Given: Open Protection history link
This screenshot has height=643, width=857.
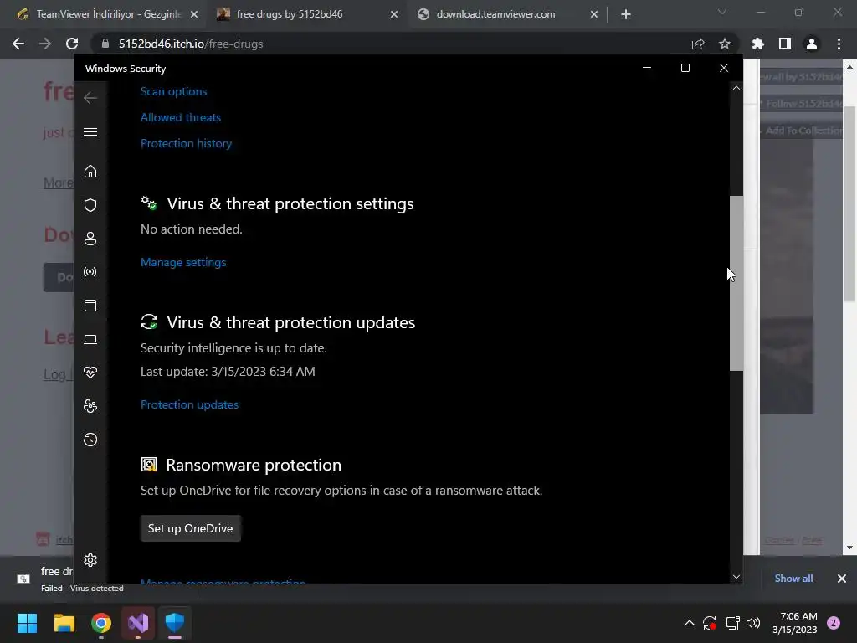Looking at the screenshot, I should tap(186, 143).
